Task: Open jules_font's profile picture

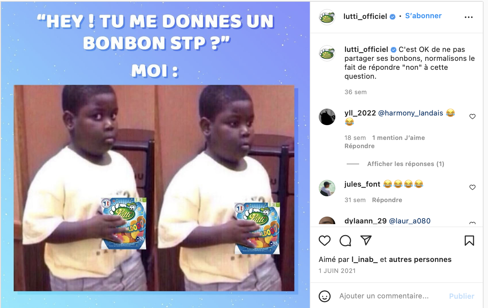Action: tap(327, 188)
